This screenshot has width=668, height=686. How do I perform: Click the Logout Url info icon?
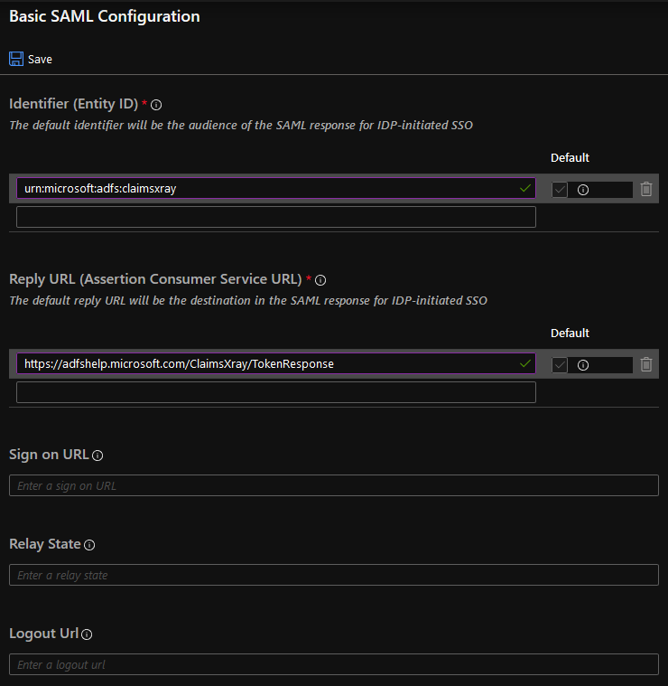click(87, 634)
